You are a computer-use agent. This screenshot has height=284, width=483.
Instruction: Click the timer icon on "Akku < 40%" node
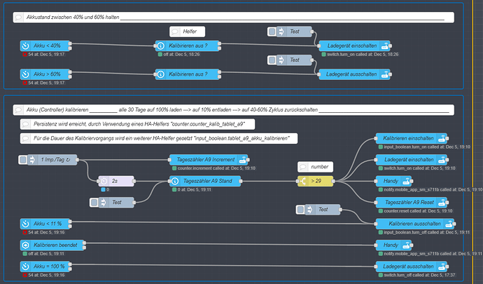tap(27, 46)
